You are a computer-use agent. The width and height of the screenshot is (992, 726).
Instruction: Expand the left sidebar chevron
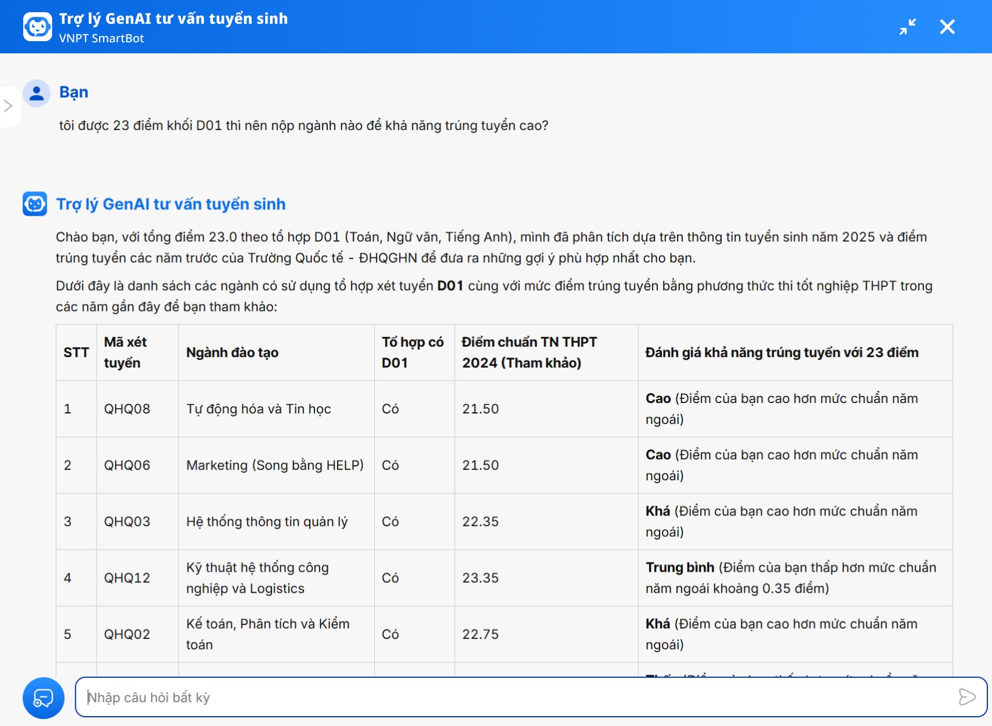[x=8, y=106]
